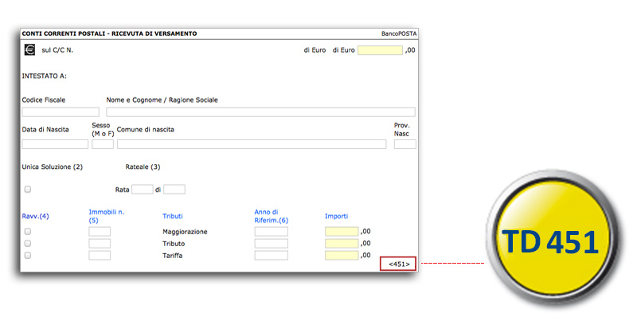This screenshot has width=637, height=317.
Task: Click the Codice Fiscale input field
Action: 61,112
